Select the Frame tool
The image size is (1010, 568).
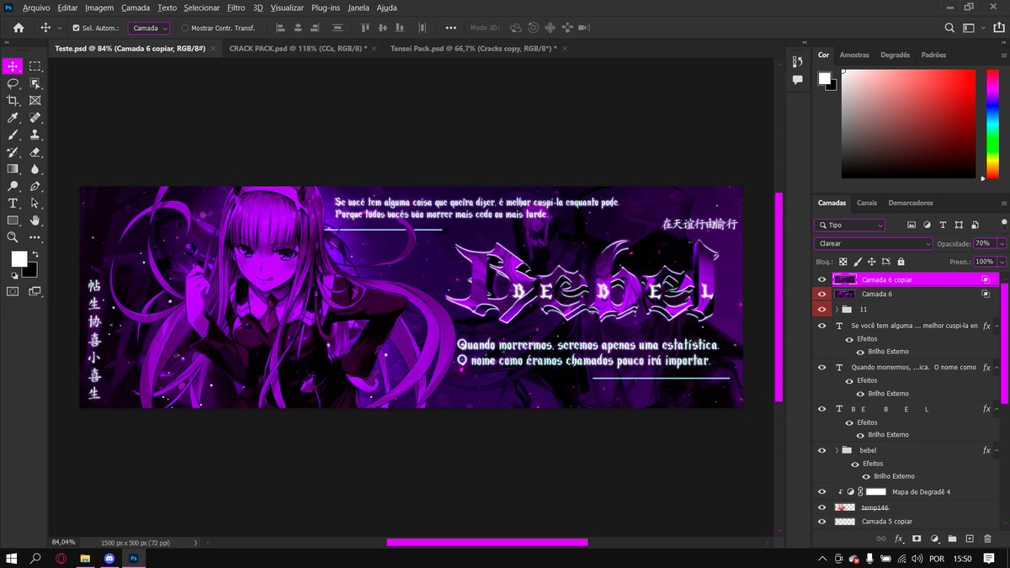(x=35, y=100)
